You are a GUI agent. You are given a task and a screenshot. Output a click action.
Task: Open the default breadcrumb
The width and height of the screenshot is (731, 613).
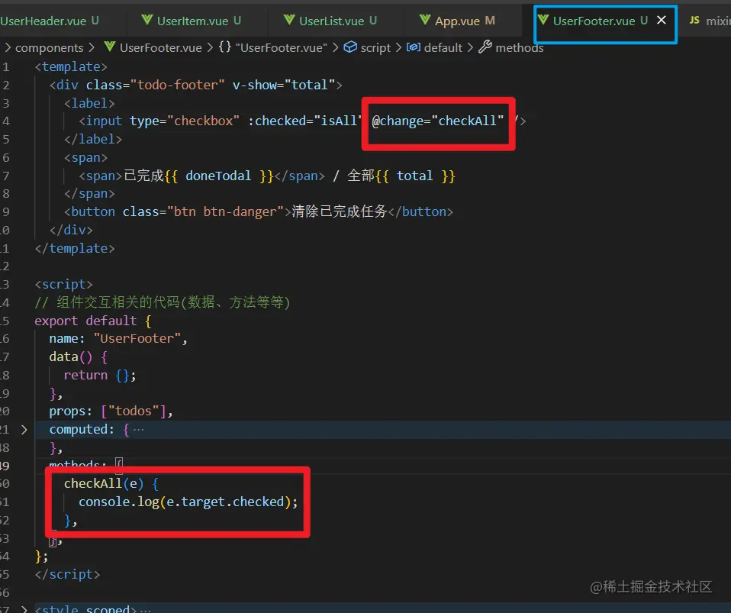point(443,47)
